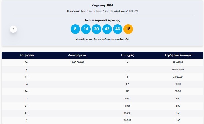Click the 100.000,00 prize value

[x=178, y=70]
